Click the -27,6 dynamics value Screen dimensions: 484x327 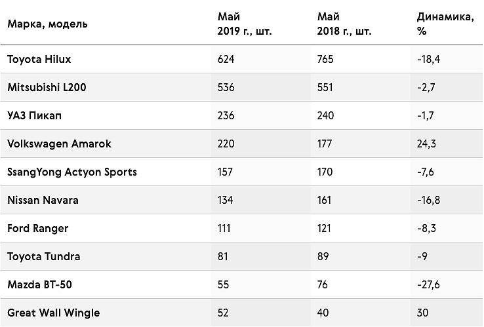click(428, 285)
